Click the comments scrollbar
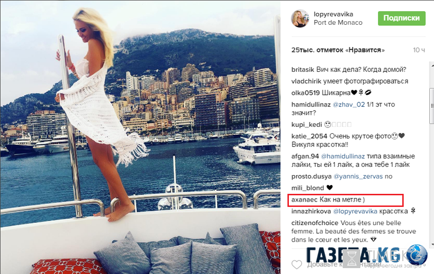434x274 pixels. [x=432, y=105]
